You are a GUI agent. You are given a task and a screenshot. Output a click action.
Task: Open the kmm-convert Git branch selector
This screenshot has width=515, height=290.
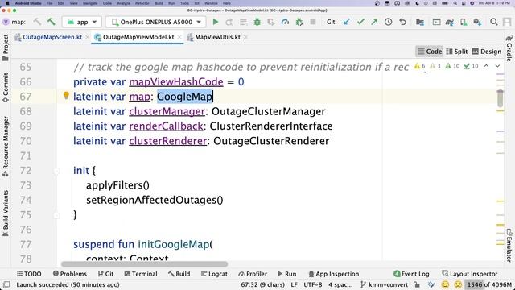pos(385,284)
